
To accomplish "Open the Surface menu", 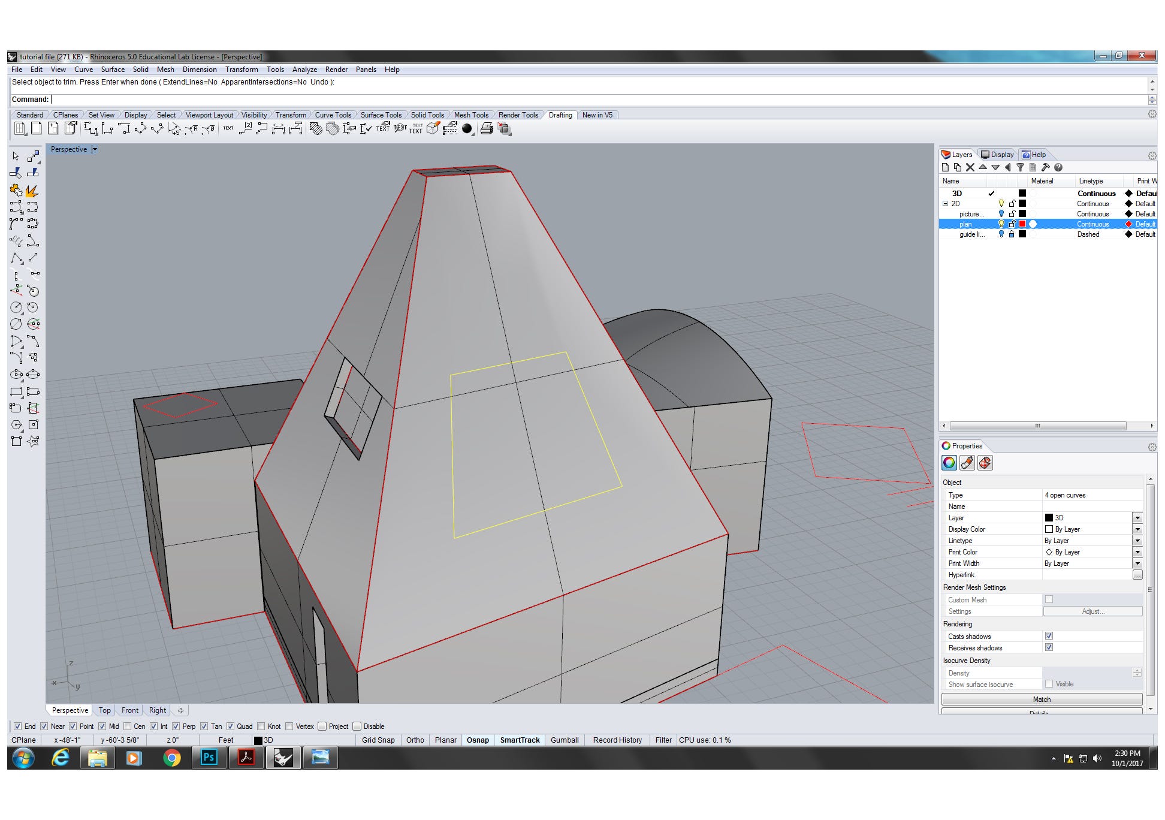I will coord(113,70).
